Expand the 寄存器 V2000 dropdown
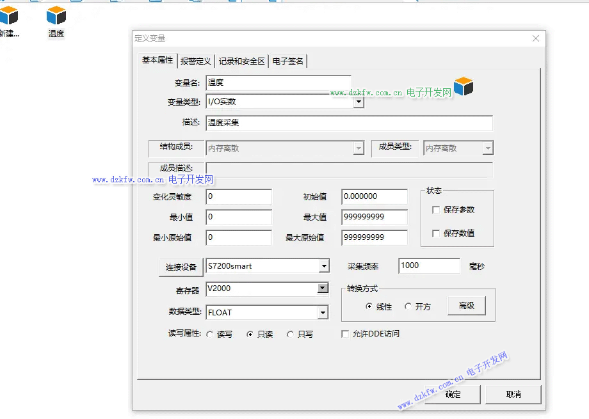Image resolution: width=589 pixels, height=419 pixels. coord(323,289)
